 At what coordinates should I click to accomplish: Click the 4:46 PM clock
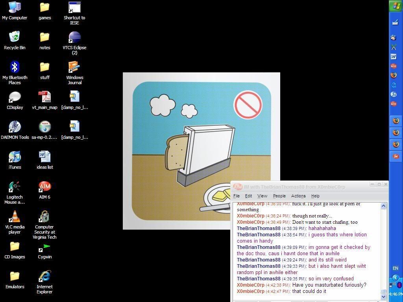(x=396, y=294)
